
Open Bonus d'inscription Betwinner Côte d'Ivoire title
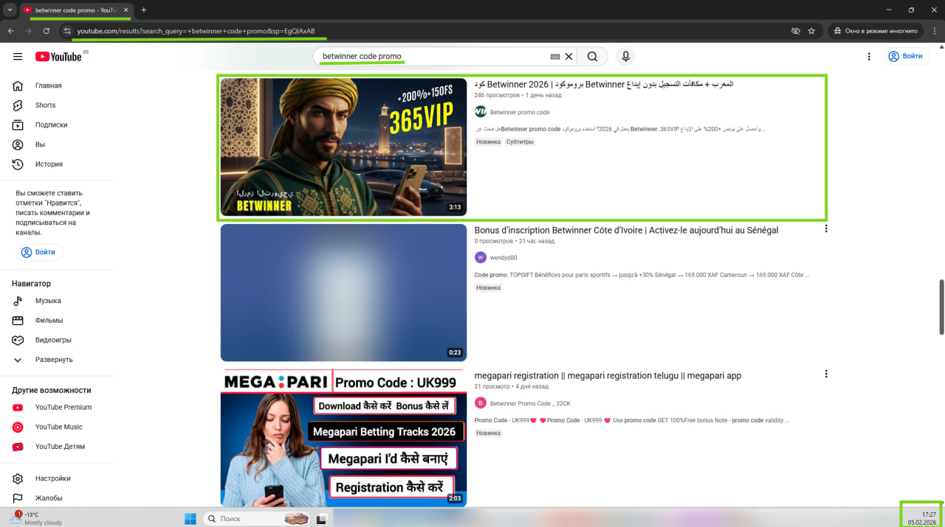point(626,231)
